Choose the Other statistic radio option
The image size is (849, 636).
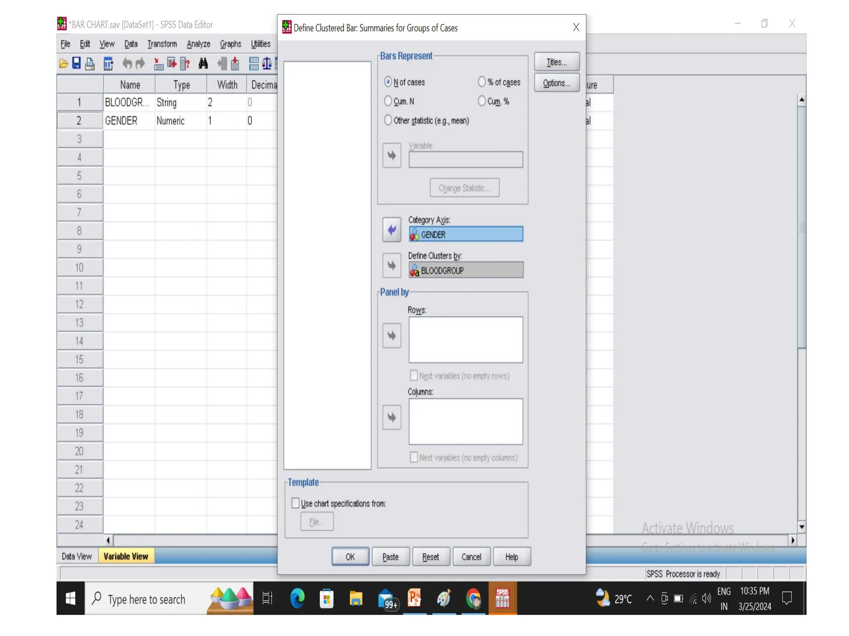388,120
